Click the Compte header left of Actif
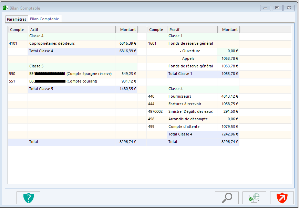Screen dimensions: 299x208 (x=18, y=30)
